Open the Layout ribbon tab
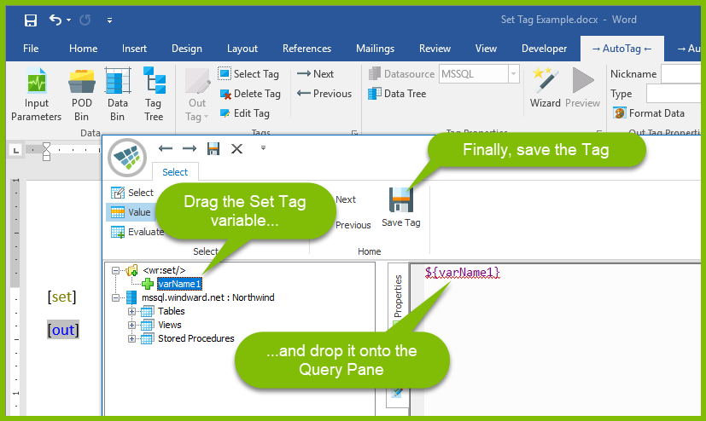Viewport: 706px width, 421px height. coord(242,49)
